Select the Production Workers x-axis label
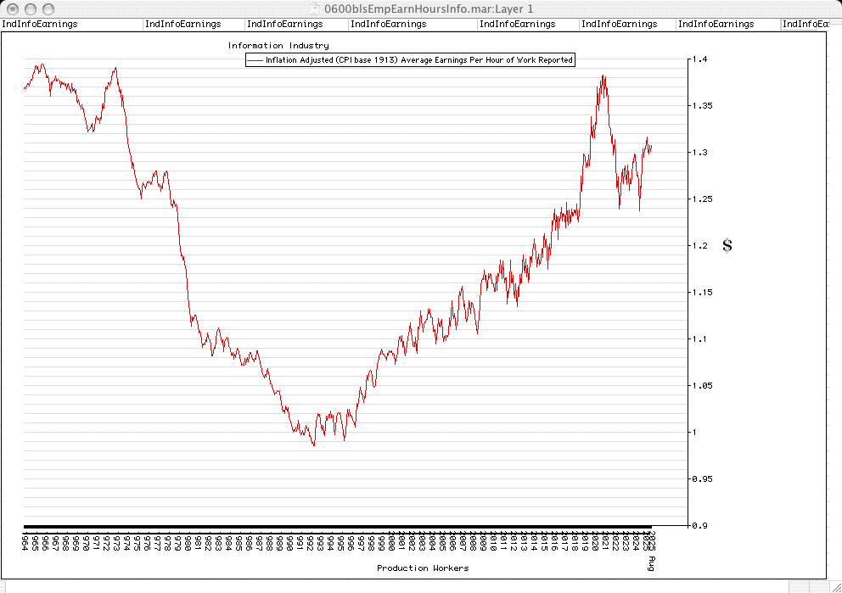 coord(423,568)
